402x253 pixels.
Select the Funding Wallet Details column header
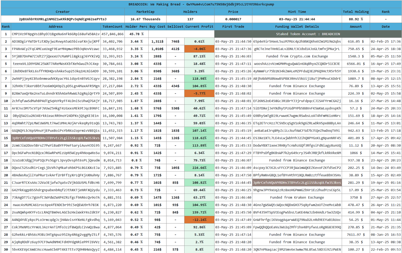coord(297,27)
